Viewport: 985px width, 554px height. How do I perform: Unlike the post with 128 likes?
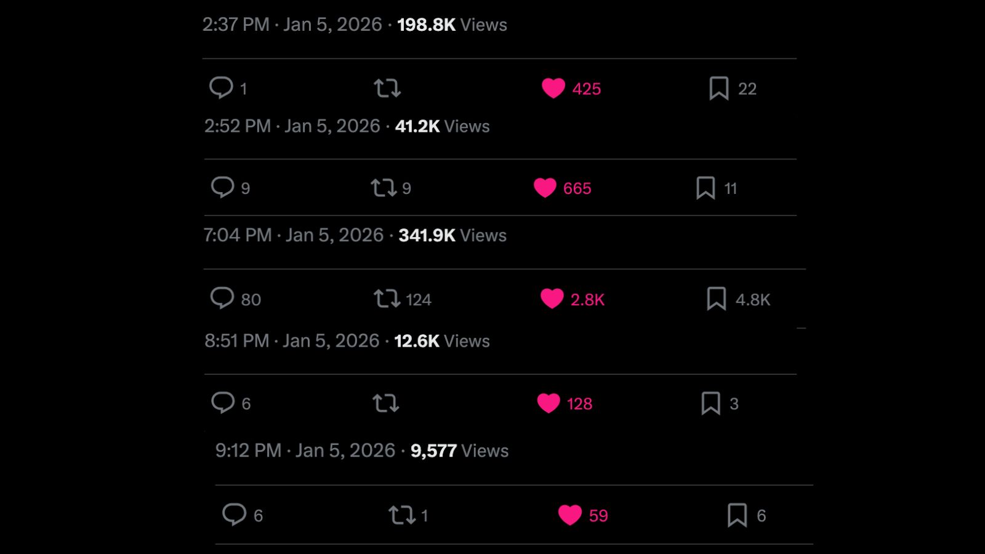[x=549, y=403]
